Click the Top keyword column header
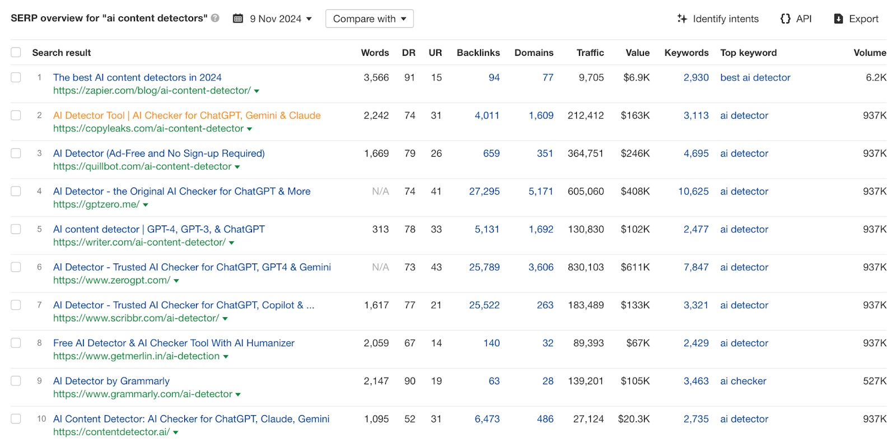Image resolution: width=896 pixels, height=443 pixels. click(749, 53)
